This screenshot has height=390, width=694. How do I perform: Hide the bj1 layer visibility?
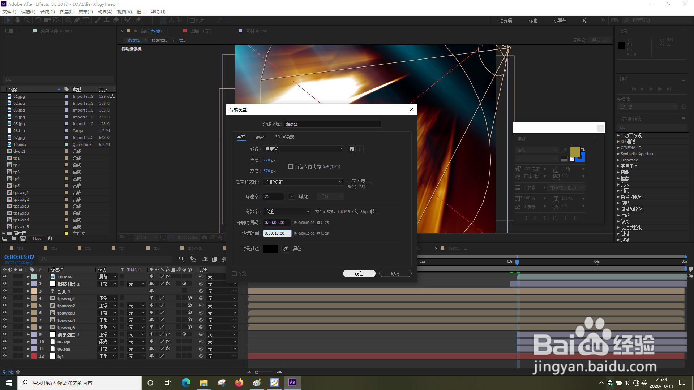tap(5, 356)
